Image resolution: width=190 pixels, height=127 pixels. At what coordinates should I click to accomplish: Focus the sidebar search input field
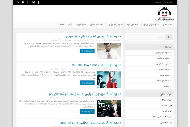pyautogui.click(x=146, y=37)
